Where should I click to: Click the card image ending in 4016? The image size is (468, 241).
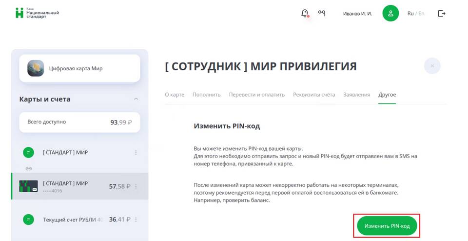point(28,186)
